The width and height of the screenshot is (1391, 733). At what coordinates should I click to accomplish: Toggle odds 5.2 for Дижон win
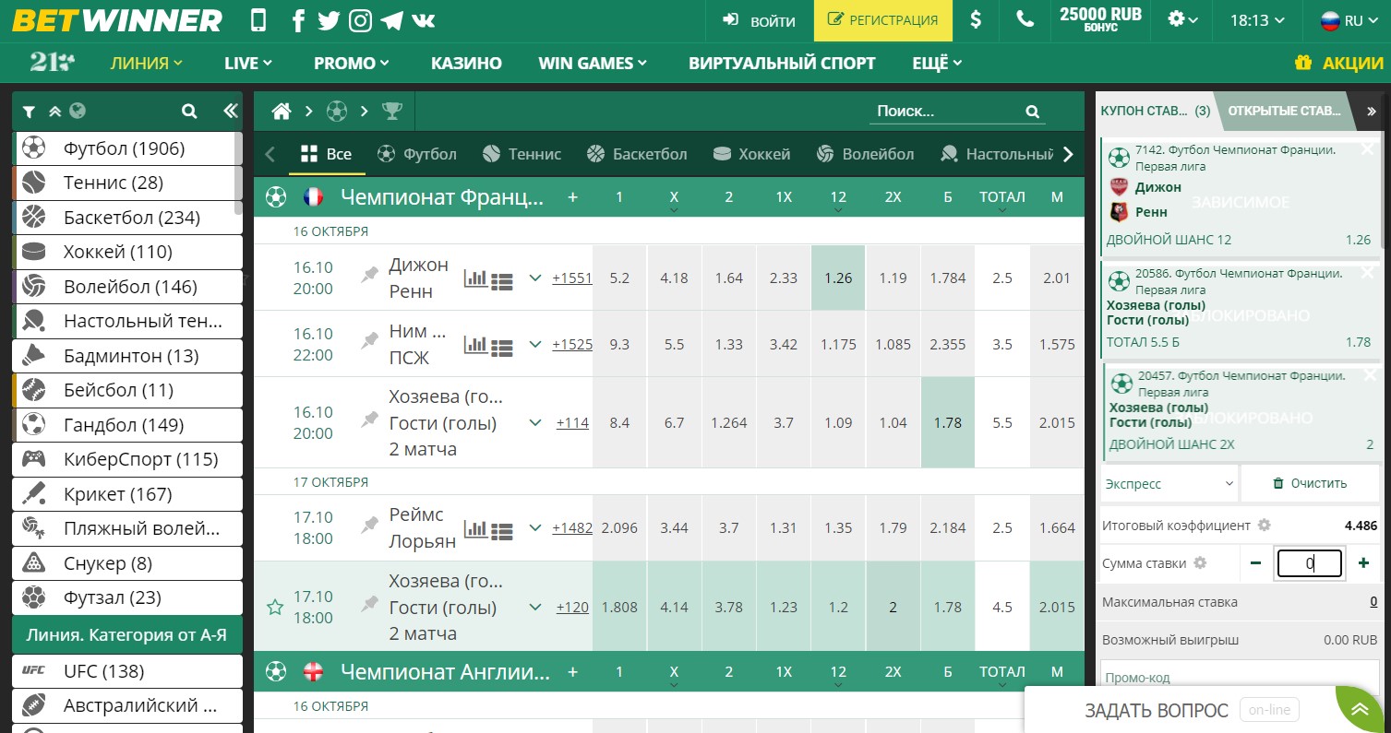[619, 278]
